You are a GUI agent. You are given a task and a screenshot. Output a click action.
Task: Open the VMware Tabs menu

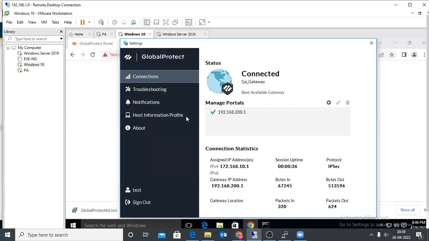[55, 22]
